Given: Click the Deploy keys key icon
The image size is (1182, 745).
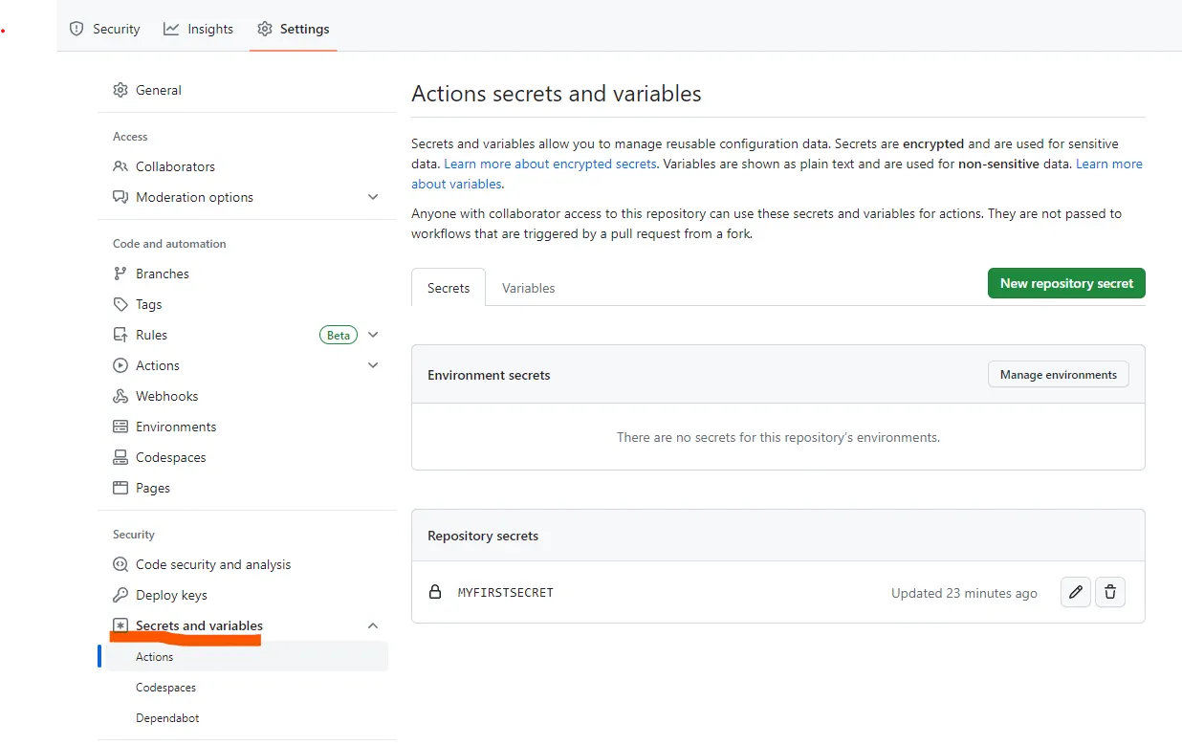Looking at the screenshot, I should click(120, 595).
